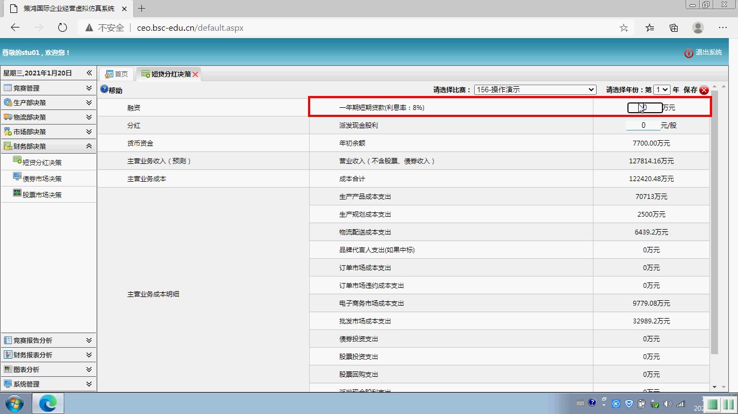
Task: Open the Windows Start button
Action: click(14, 403)
